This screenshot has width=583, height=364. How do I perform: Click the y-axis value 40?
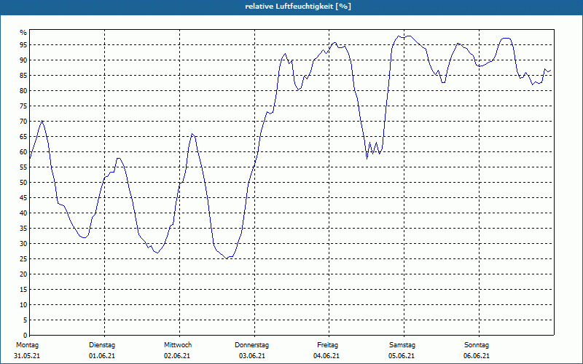click(23, 213)
